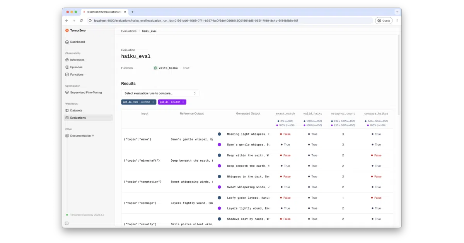Remove the gpt_4o run tag
This screenshot has height=243, width=464.
coord(183,102)
